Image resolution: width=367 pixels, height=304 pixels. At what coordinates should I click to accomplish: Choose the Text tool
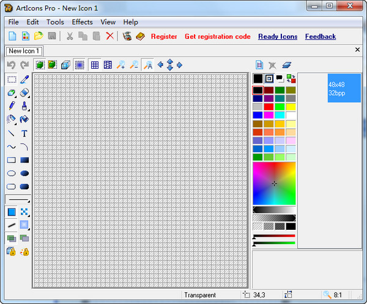point(24,133)
